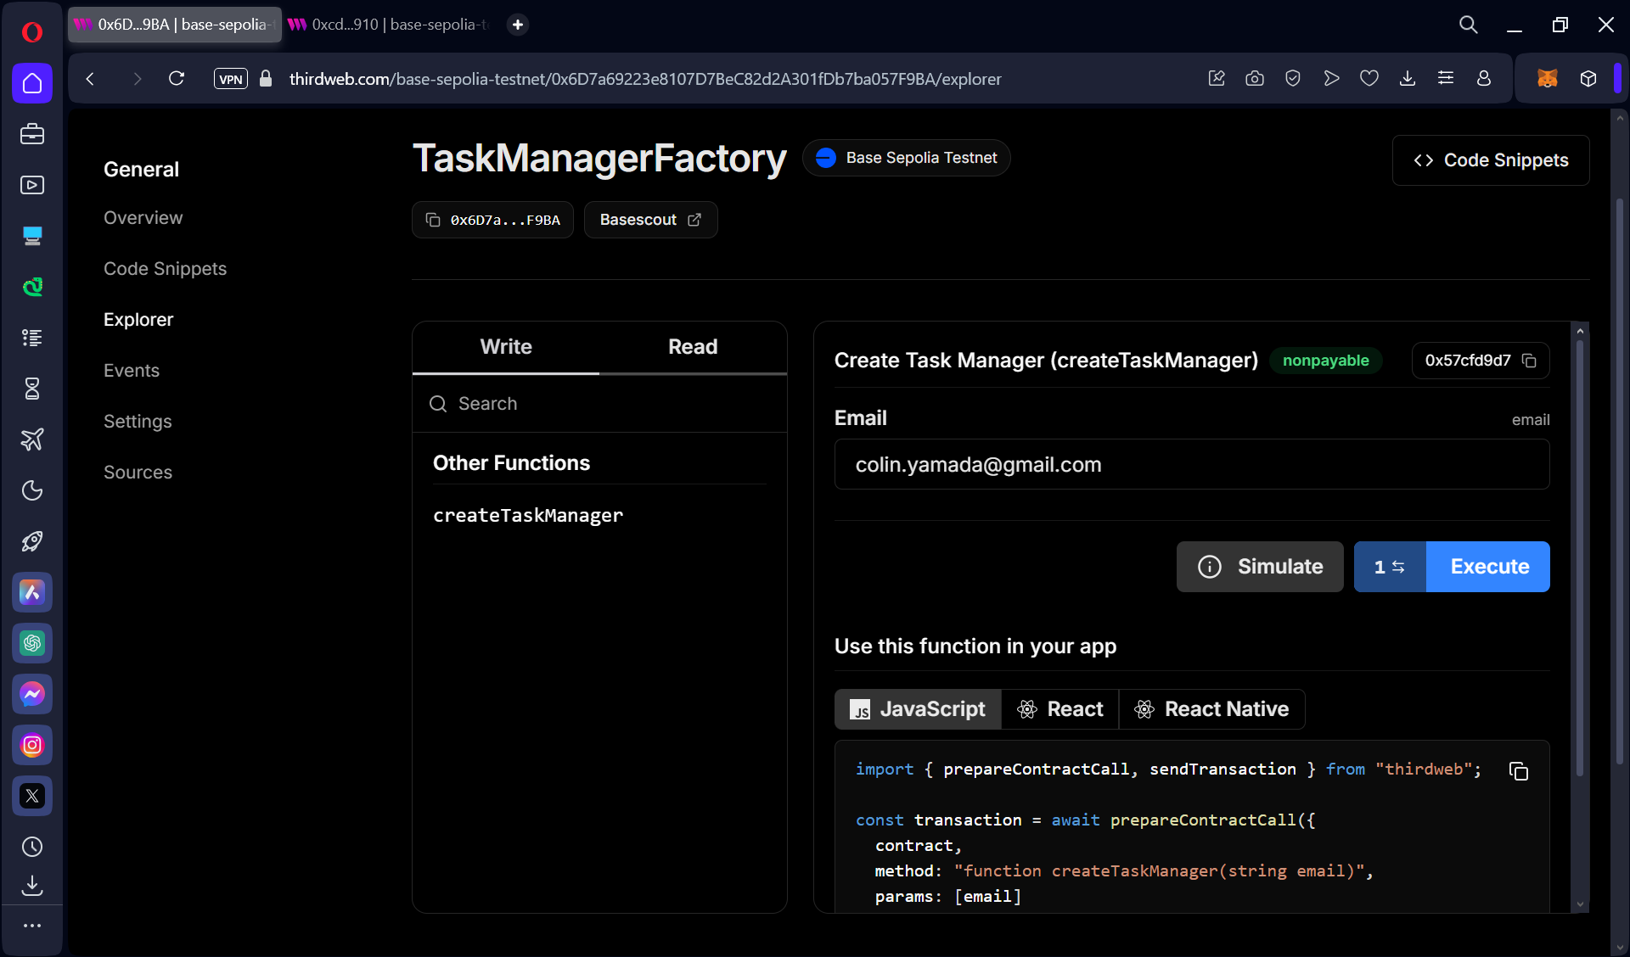1630x957 pixels.
Task: Click the Simulate button
Action: click(x=1260, y=567)
